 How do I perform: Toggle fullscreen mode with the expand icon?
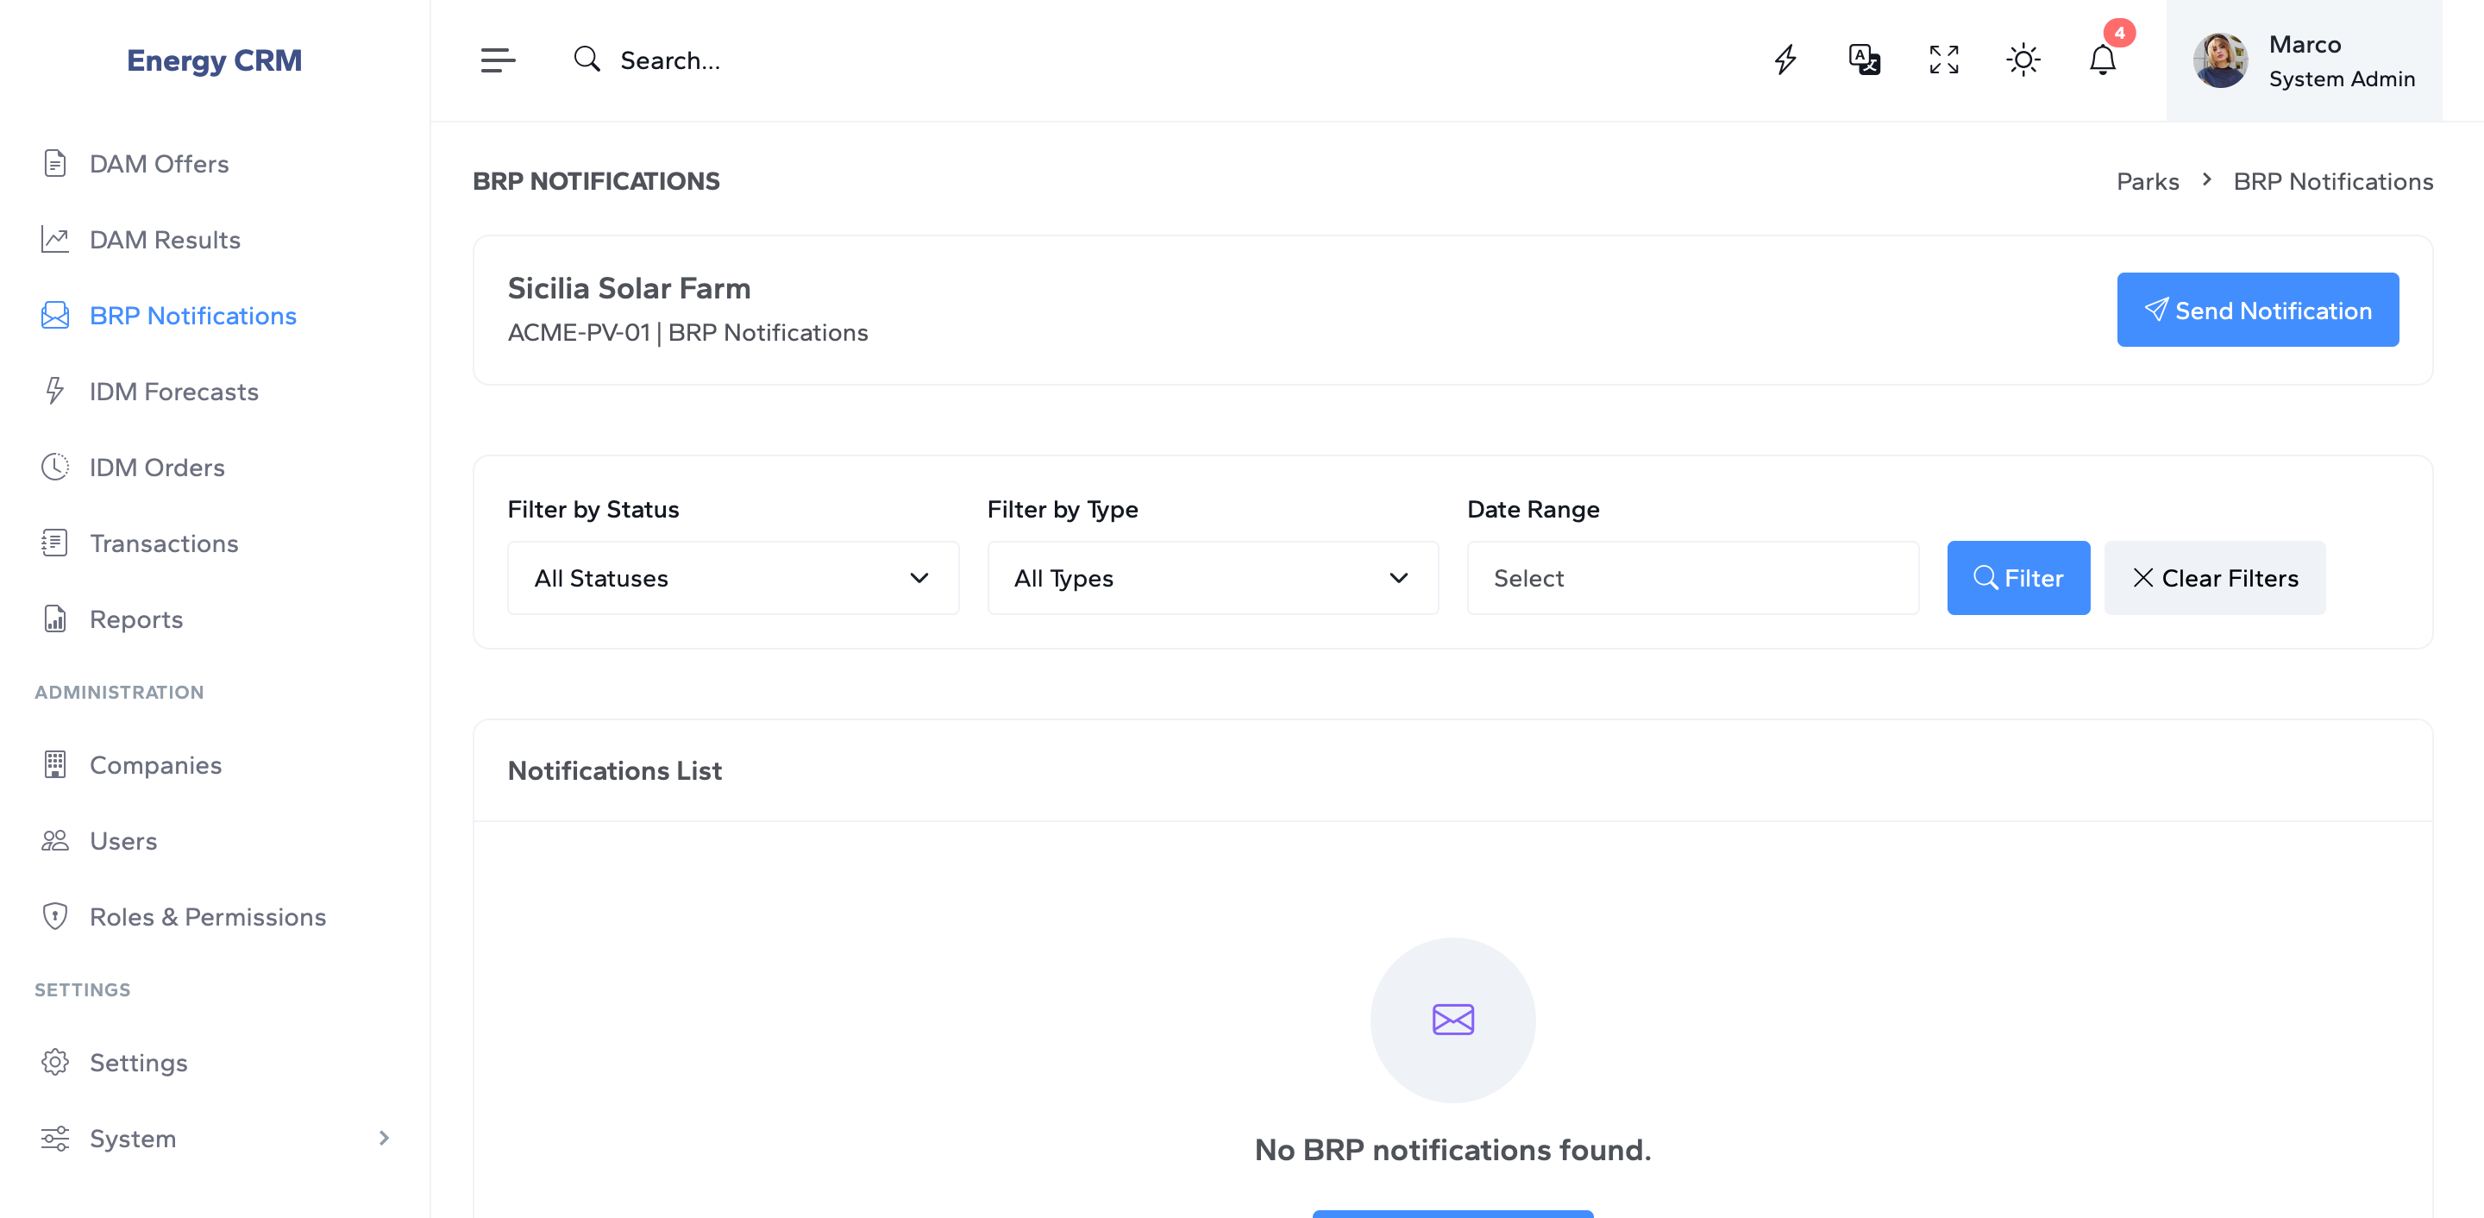pyautogui.click(x=1943, y=60)
